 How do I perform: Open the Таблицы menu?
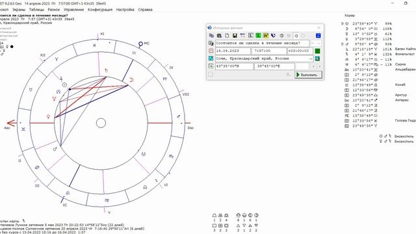(36, 10)
